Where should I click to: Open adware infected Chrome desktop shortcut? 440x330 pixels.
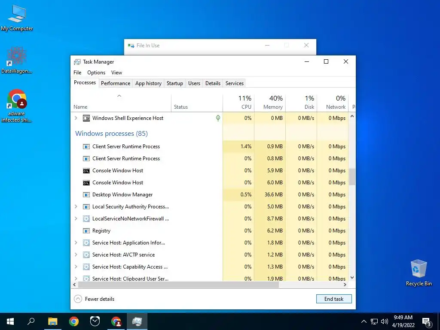click(x=17, y=106)
